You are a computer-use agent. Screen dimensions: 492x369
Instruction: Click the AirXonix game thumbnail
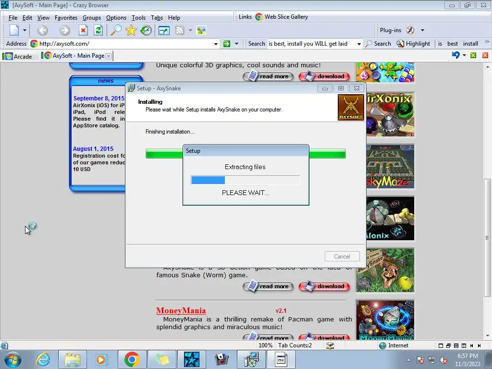[x=390, y=114]
